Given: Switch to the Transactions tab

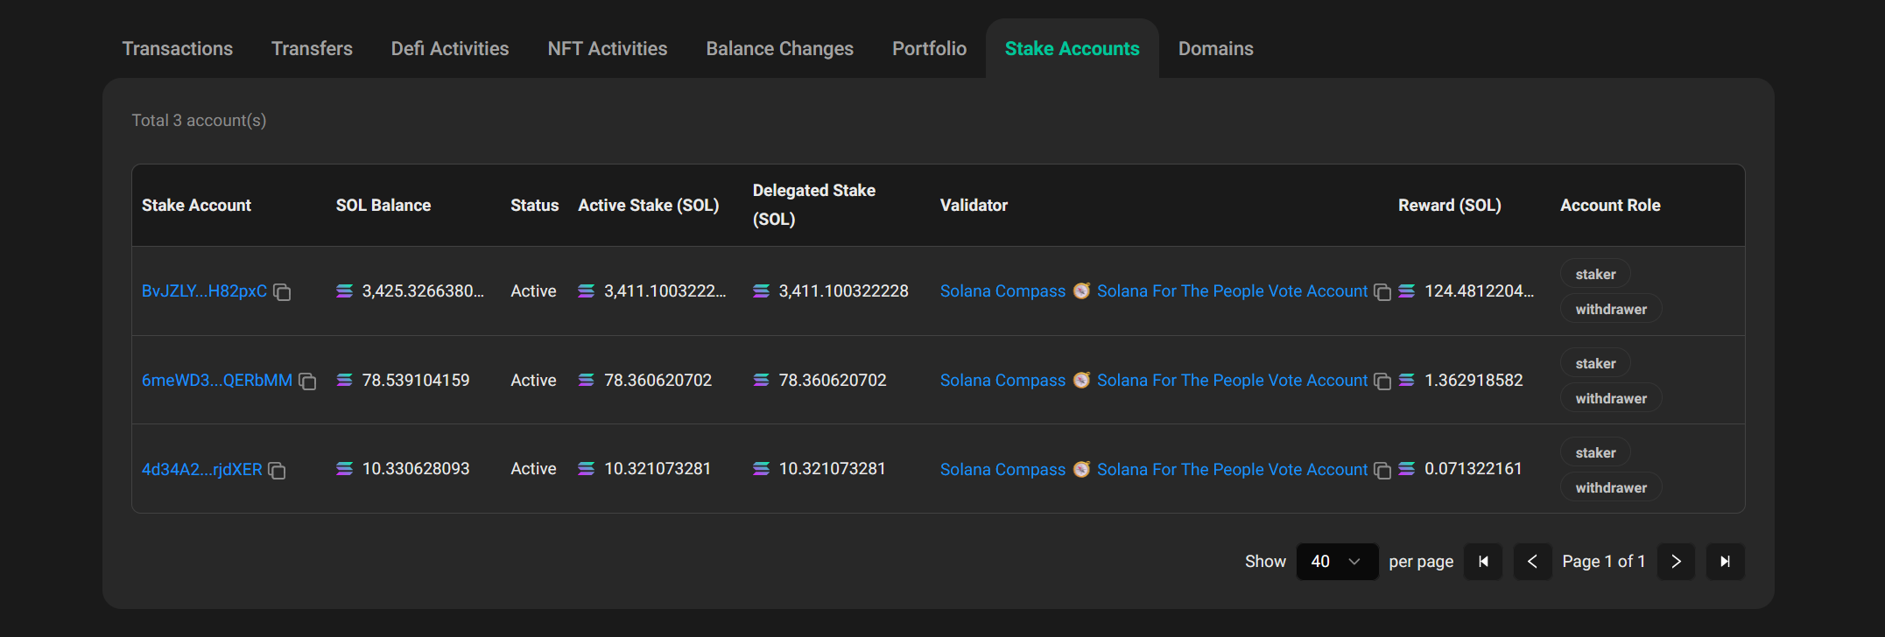Looking at the screenshot, I should [178, 49].
